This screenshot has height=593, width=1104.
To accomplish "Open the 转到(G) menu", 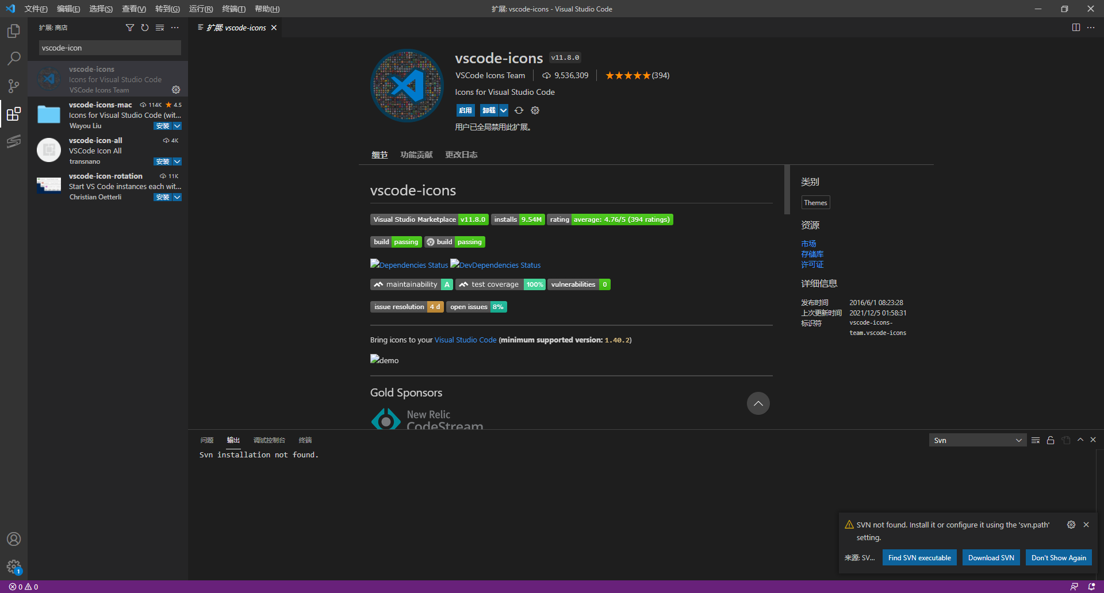I will [167, 9].
